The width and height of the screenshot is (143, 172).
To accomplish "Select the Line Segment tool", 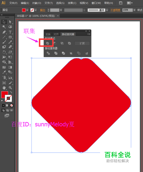I will coord(4,37).
